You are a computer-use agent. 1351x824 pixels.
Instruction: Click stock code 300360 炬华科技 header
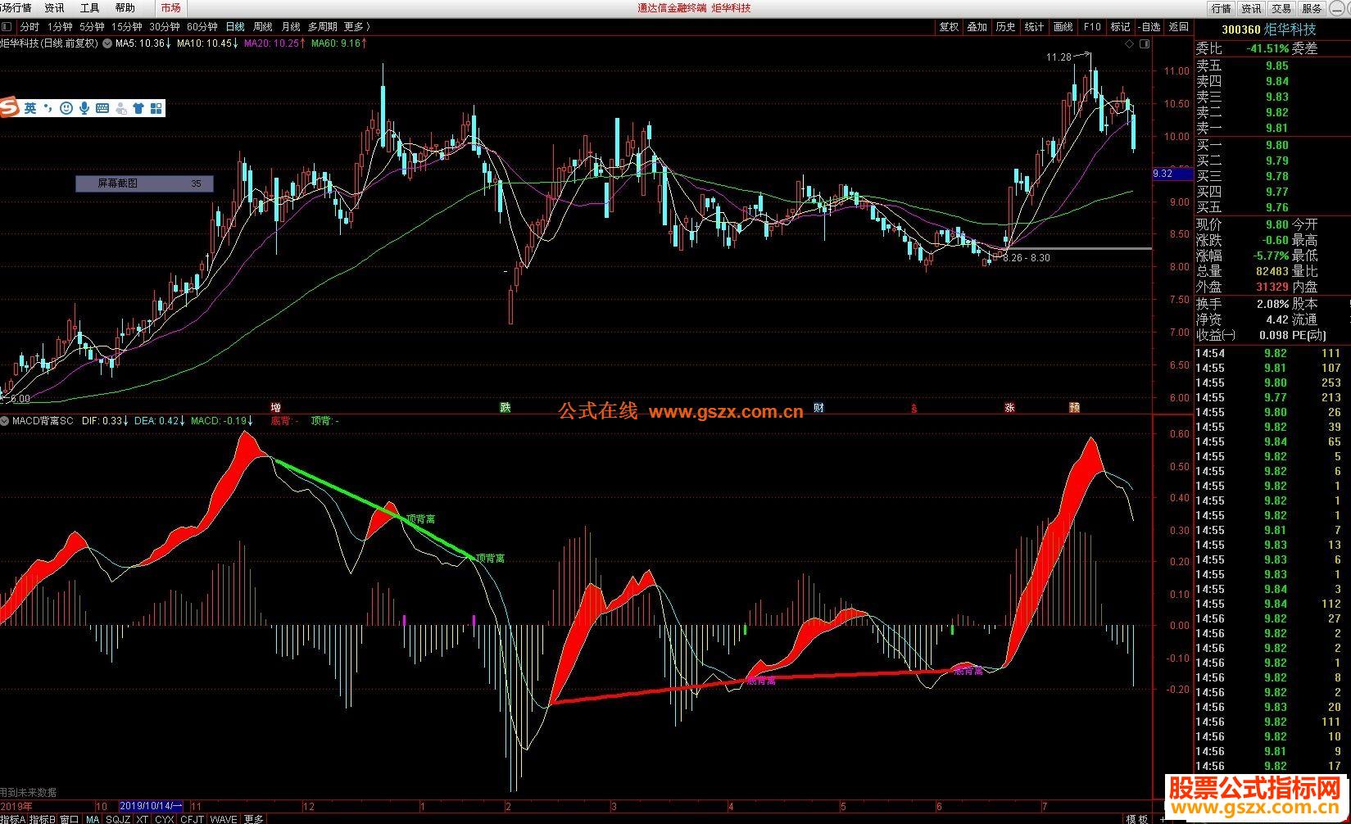tap(1268, 29)
